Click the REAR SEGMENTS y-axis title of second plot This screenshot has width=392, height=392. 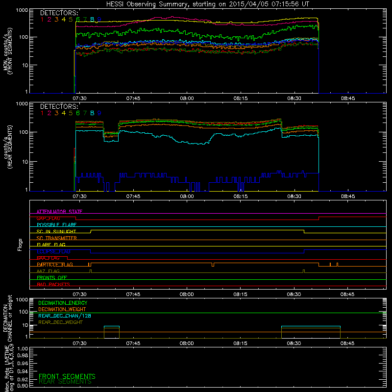[10, 147]
